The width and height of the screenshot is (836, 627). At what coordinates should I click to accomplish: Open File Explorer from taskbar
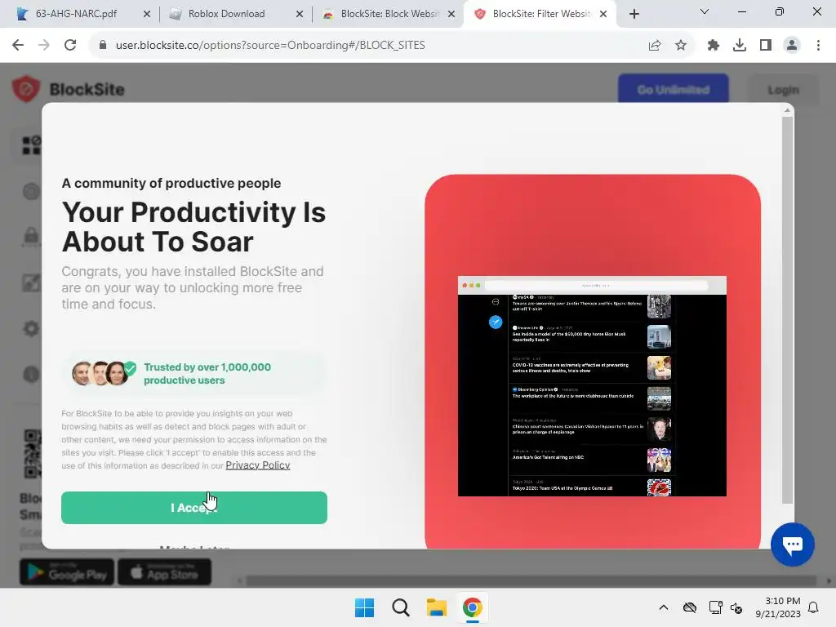coord(437,607)
